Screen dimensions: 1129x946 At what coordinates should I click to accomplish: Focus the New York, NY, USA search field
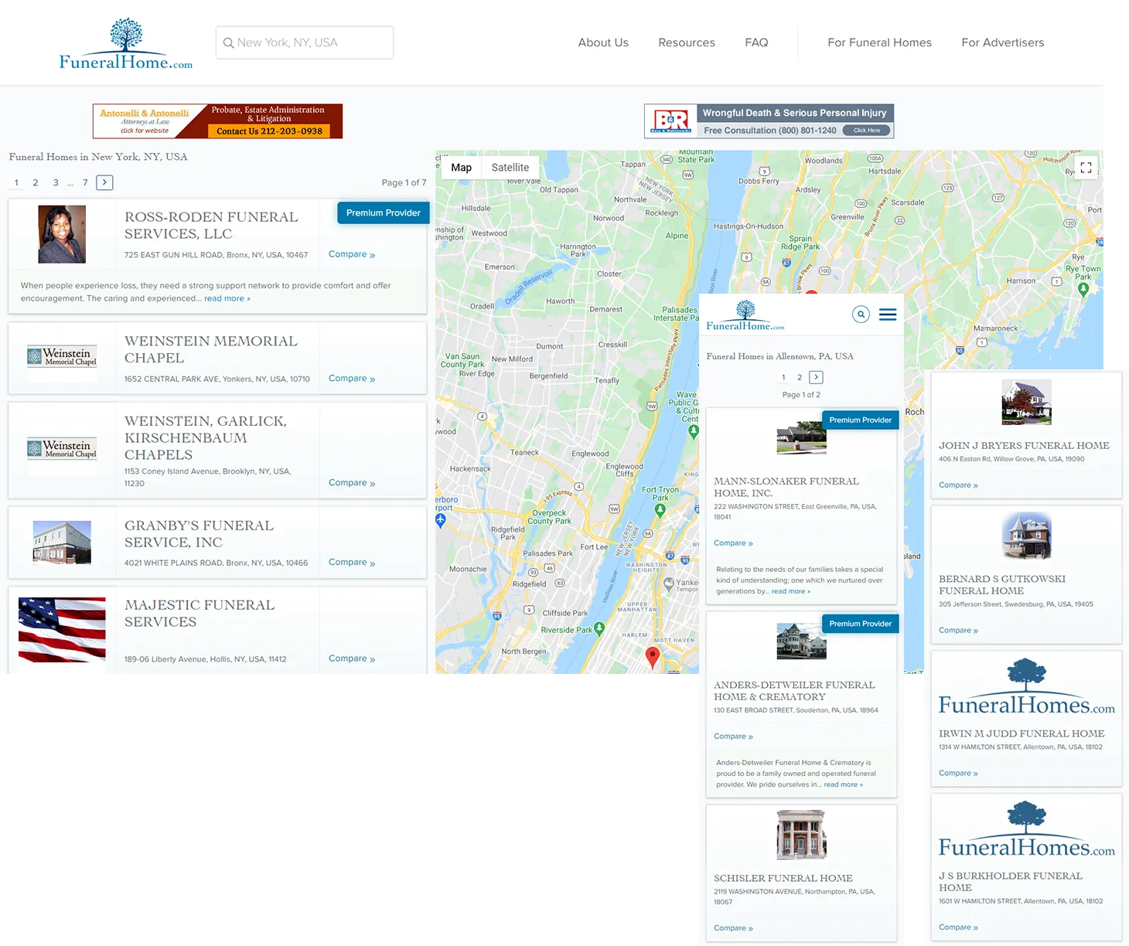pos(305,43)
